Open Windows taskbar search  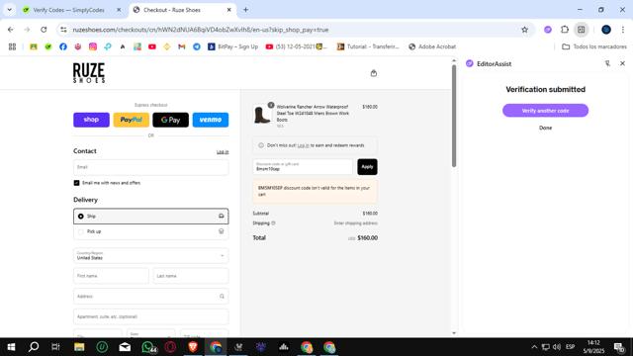point(34,347)
